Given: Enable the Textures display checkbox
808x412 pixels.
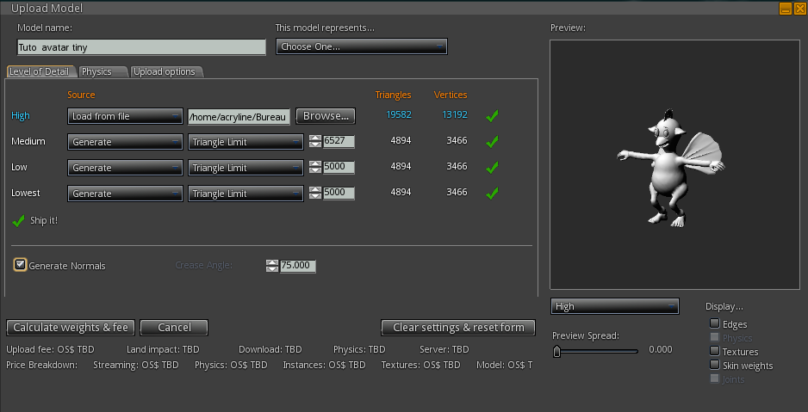Looking at the screenshot, I should coord(715,351).
